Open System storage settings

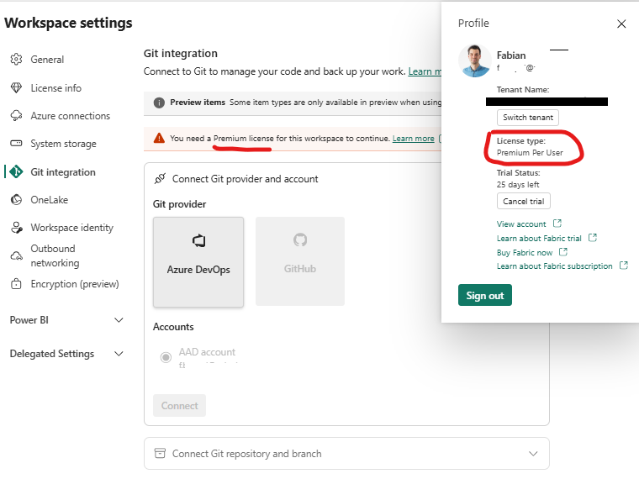[x=66, y=144]
